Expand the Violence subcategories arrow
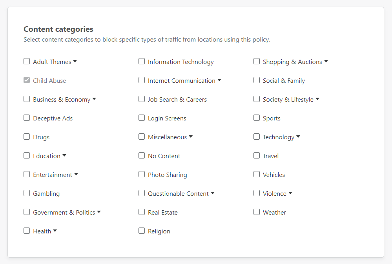The image size is (392, 264). coord(290,193)
